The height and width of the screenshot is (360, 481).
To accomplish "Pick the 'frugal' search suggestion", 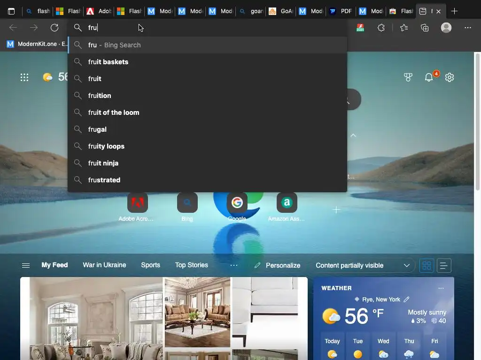I will 207,129.
